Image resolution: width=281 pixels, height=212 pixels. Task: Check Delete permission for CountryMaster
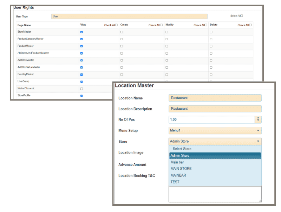[211, 75]
